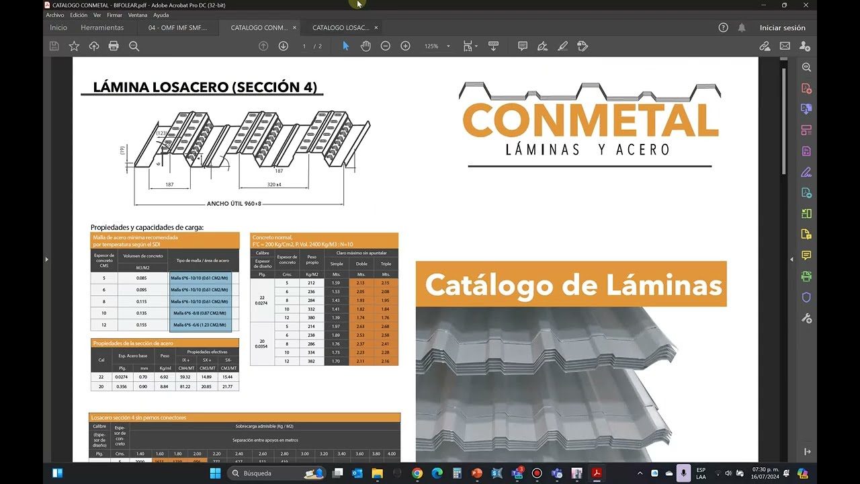Click the upload to cloud icon
The height and width of the screenshot is (484, 860).
tap(94, 46)
